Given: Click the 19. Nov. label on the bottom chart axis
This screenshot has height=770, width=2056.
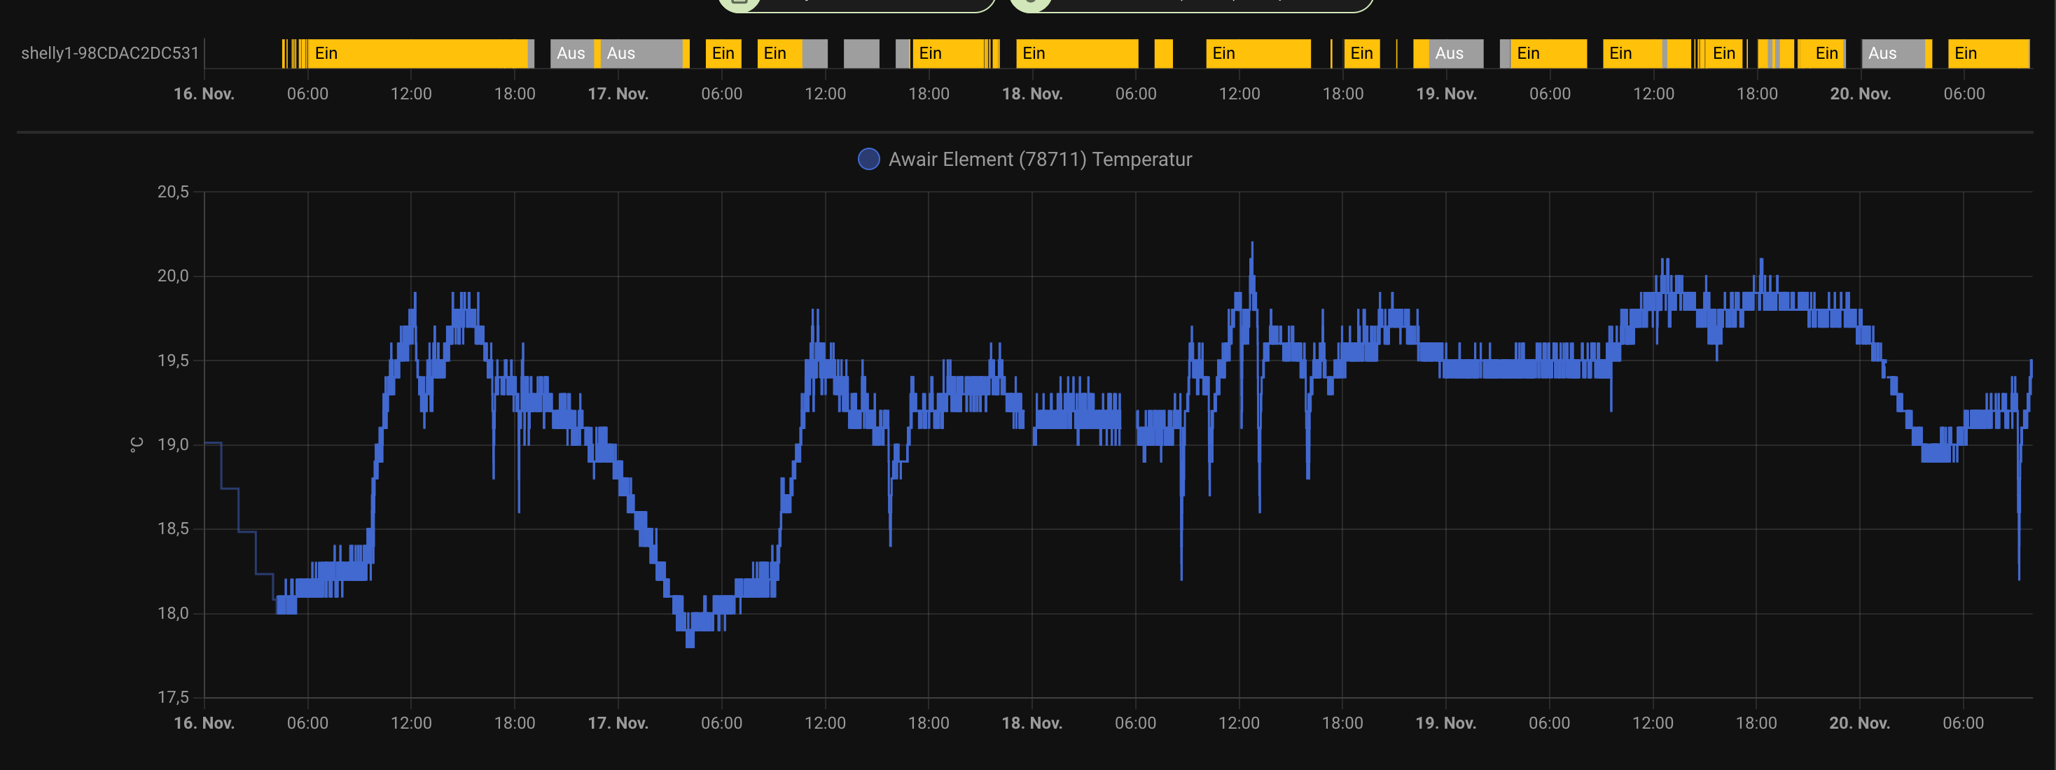Looking at the screenshot, I should 1445,723.
